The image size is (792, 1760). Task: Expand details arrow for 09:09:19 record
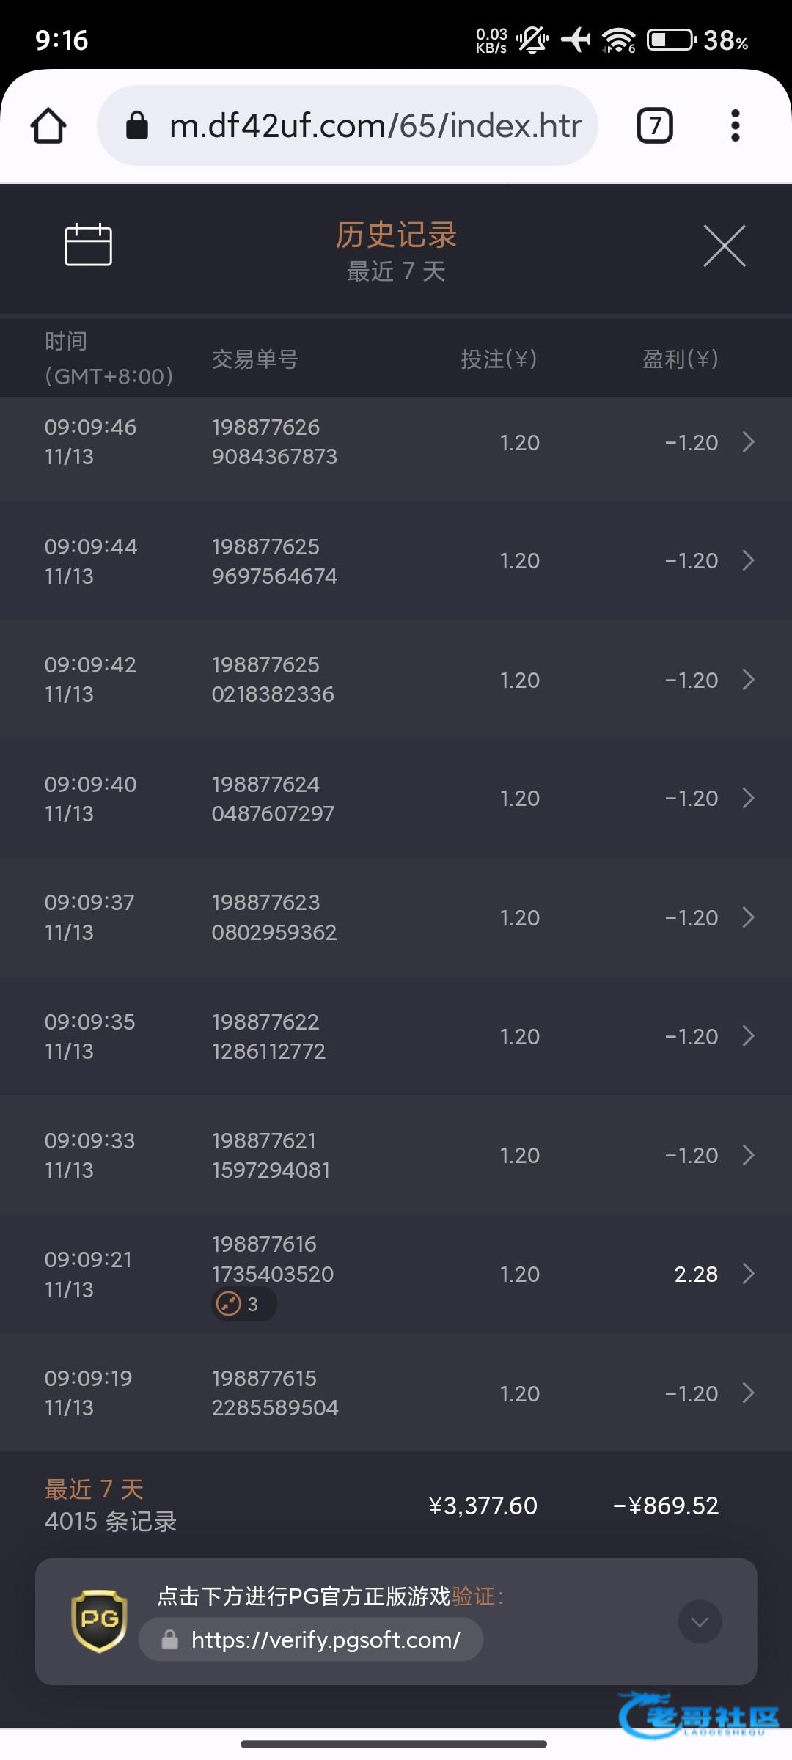pyautogui.click(x=748, y=1393)
